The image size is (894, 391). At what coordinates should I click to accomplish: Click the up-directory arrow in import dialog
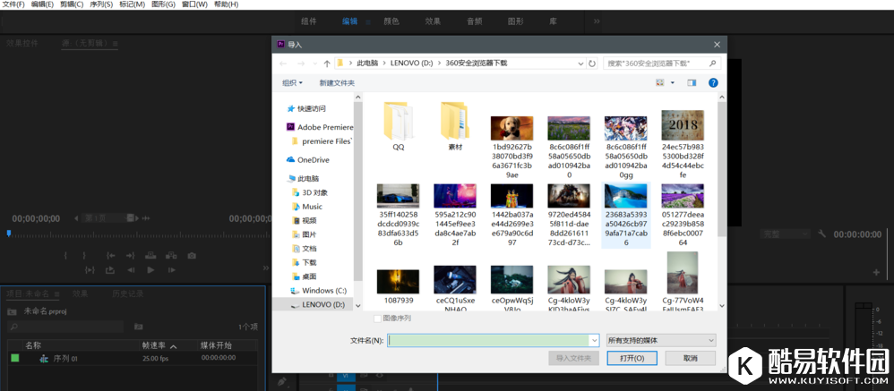[327, 64]
